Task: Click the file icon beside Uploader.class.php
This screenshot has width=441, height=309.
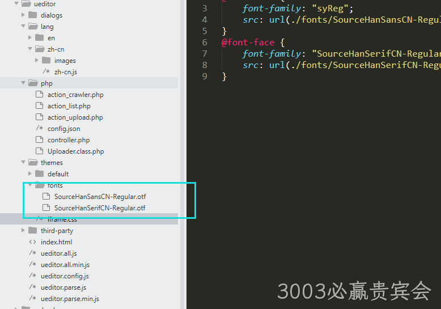Action: coord(39,151)
